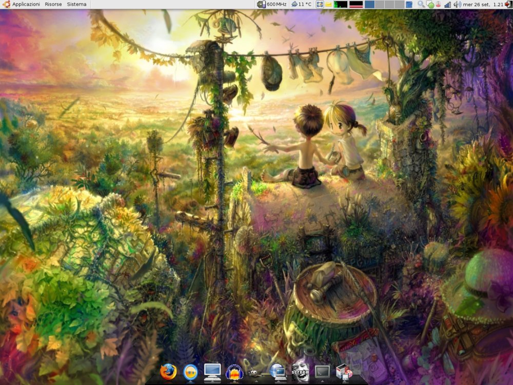
Task: Open the round blue-orange messenger dock icon
Action: tap(190, 373)
